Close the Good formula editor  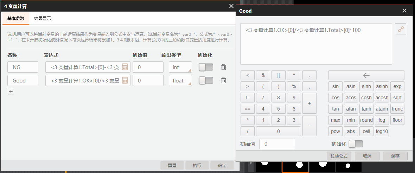(x=404, y=11)
